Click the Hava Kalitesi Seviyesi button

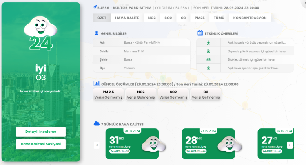[x=41, y=144]
